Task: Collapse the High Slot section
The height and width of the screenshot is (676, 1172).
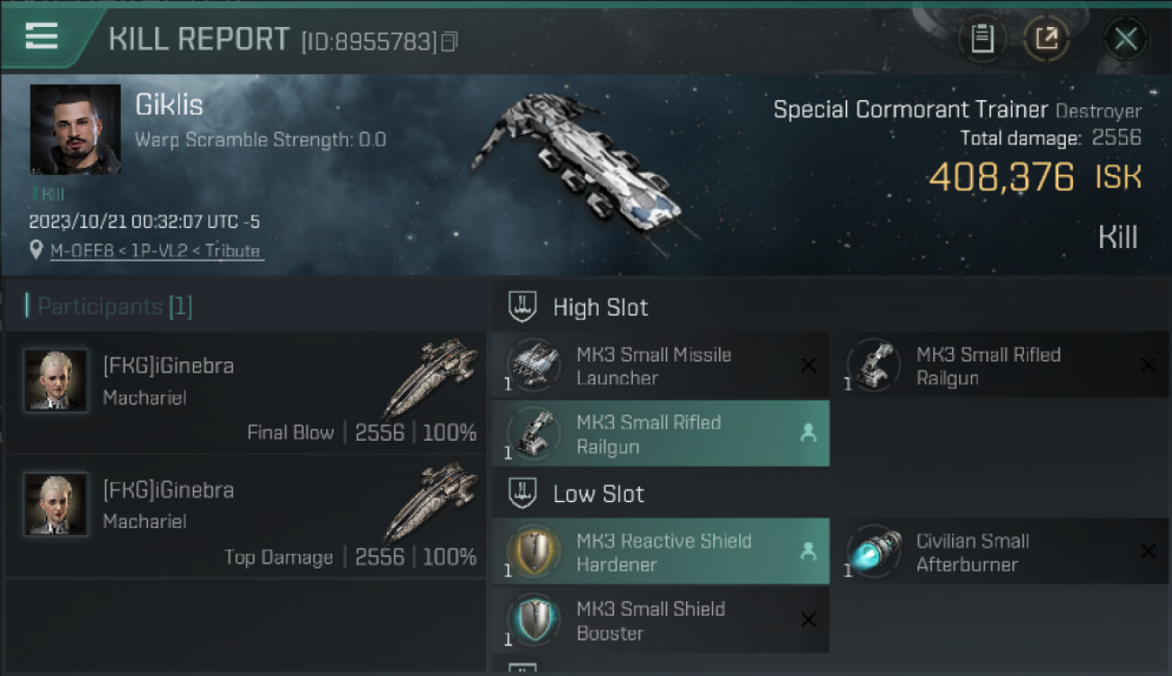Action: point(523,307)
